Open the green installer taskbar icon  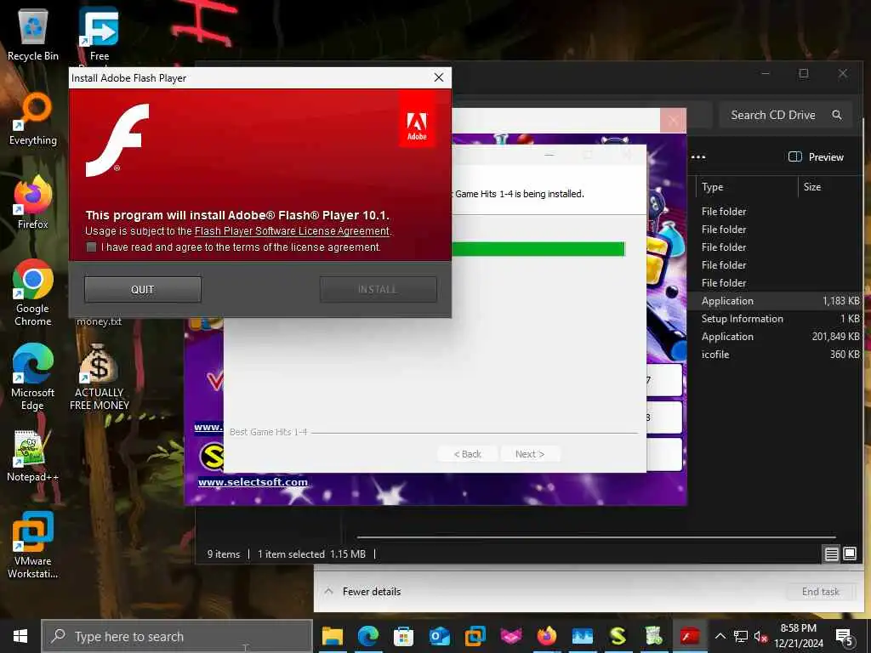[x=654, y=636]
